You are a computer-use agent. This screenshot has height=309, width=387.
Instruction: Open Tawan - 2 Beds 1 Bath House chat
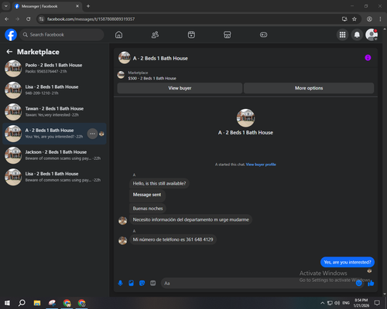point(55,112)
